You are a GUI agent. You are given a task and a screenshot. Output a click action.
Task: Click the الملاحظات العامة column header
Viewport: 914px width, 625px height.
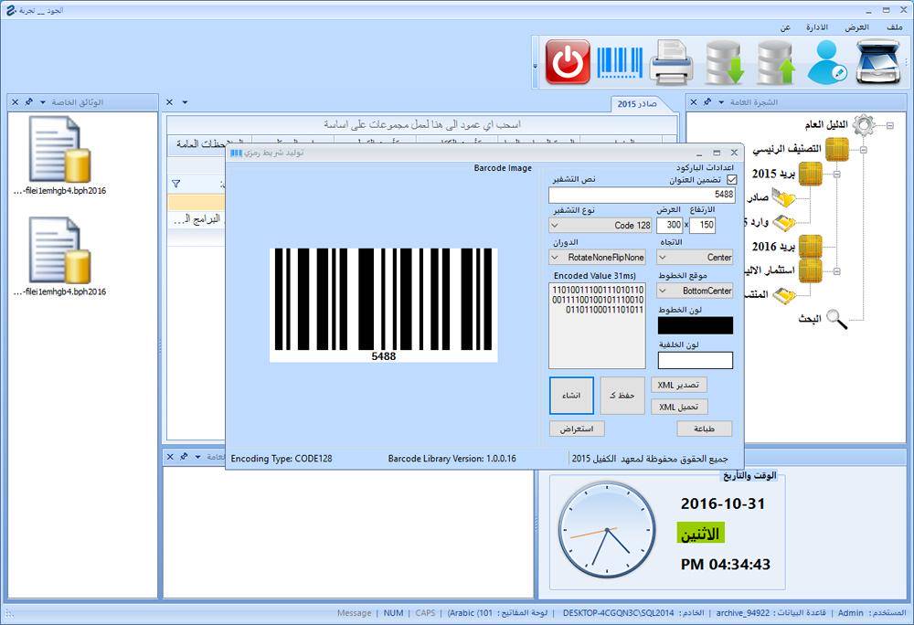(x=208, y=143)
